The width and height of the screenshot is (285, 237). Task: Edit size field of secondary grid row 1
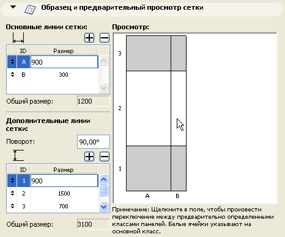click(64, 181)
